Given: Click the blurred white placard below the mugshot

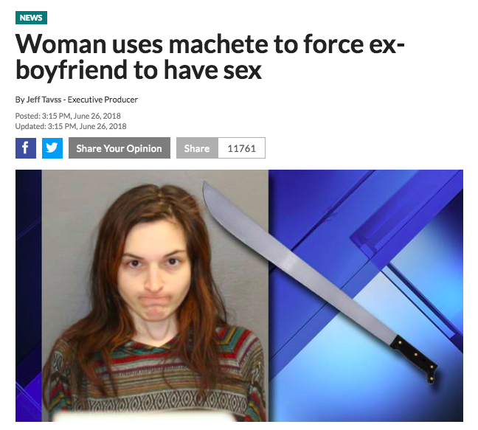Looking at the screenshot, I should coord(145,416).
